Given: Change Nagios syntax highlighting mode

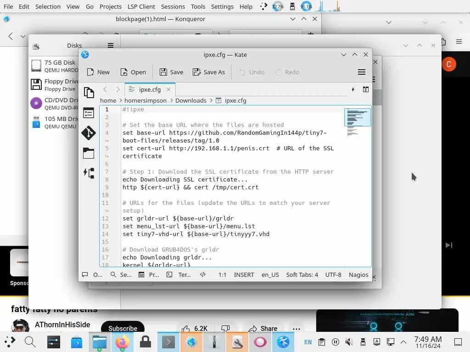Looking at the screenshot, I should click(358, 275).
